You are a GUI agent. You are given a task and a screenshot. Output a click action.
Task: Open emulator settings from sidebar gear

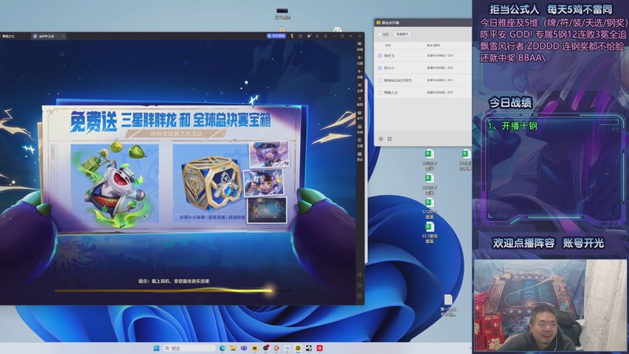pyautogui.click(x=360, y=141)
